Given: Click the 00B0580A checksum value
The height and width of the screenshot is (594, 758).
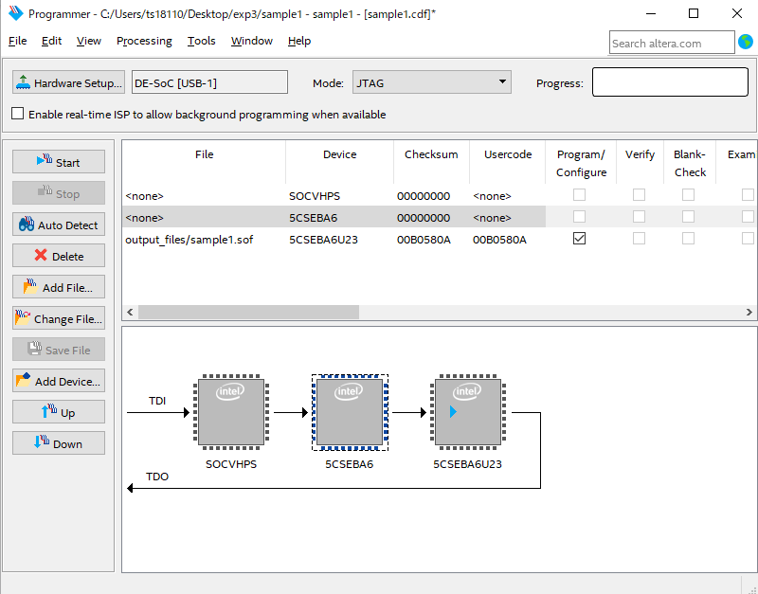Looking at the screenshot, I should pos(424,240).
